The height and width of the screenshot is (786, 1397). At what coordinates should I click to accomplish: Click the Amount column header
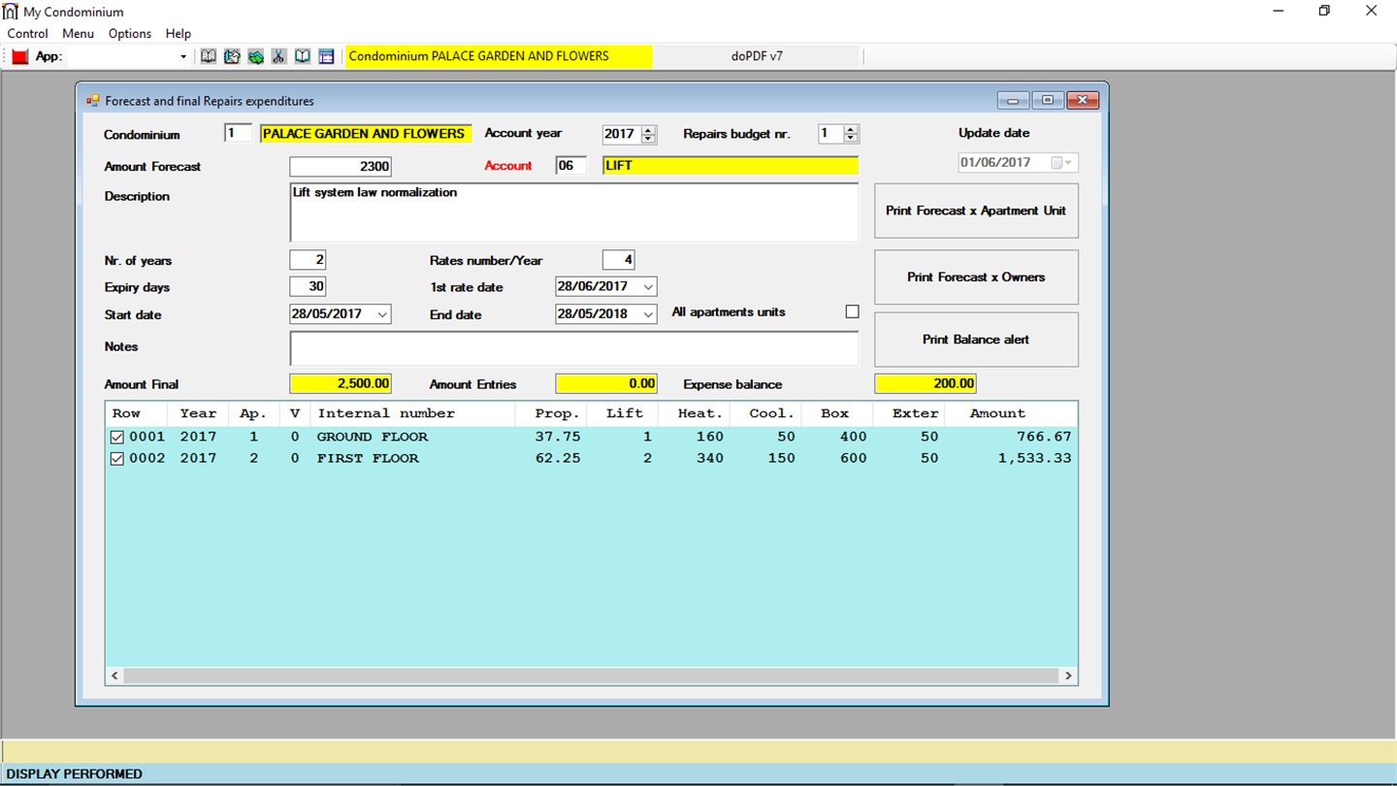[x=1011, y=413]
